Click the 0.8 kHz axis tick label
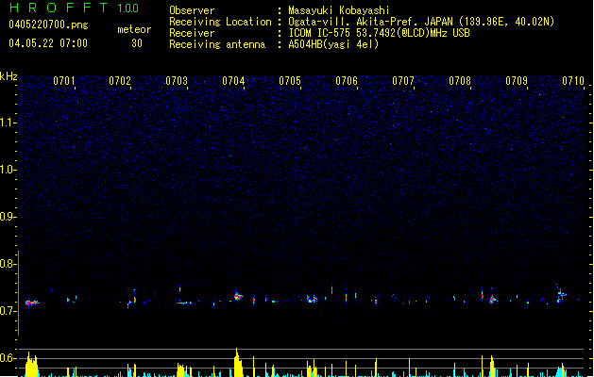 click(8, 264)
